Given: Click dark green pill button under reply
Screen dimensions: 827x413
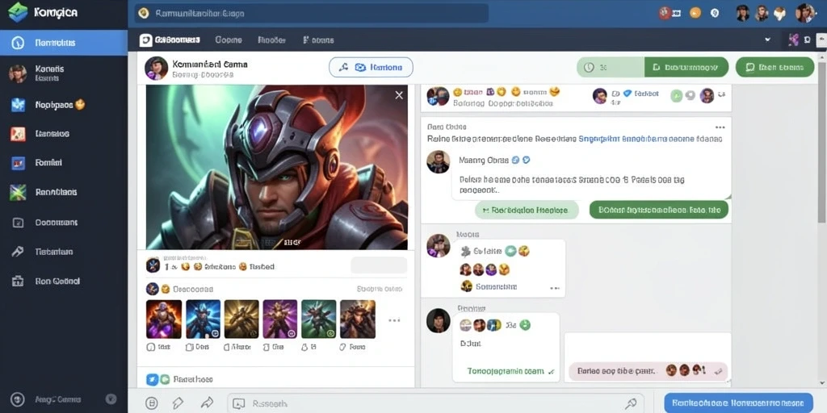Looking at the screenshot, I should coord(659,211).
